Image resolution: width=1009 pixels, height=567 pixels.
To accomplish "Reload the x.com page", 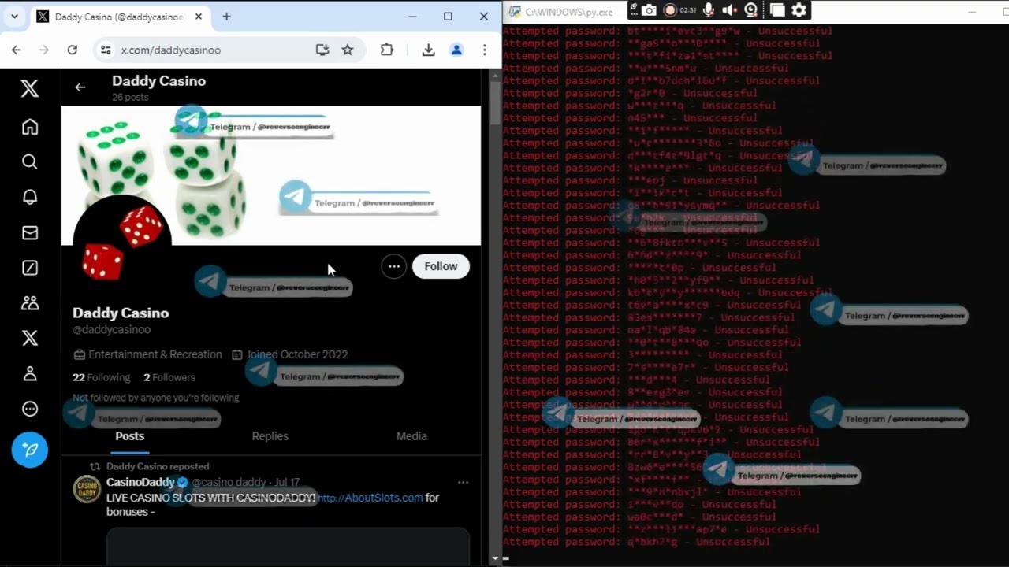I will pyautogui.click(x=72, y=50).
